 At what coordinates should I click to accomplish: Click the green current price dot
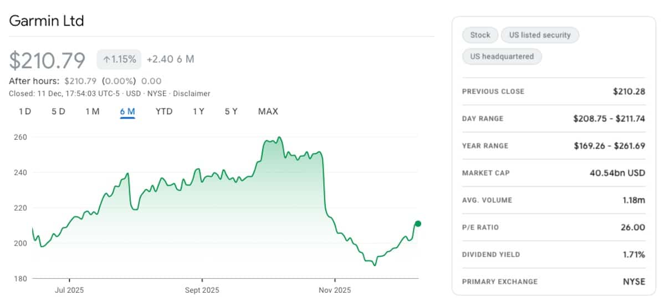tap(418, 224)
